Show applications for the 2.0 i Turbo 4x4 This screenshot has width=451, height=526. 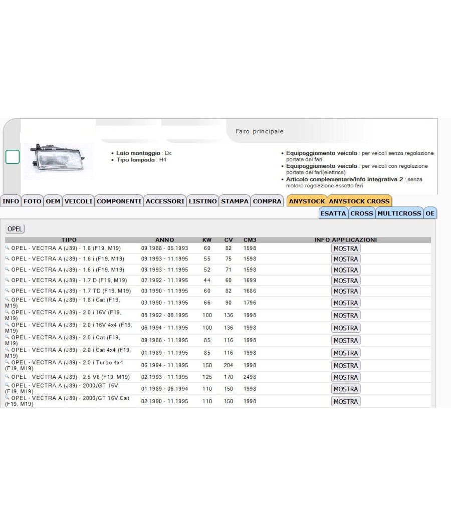pyautogui.click(x=346, y=365)
